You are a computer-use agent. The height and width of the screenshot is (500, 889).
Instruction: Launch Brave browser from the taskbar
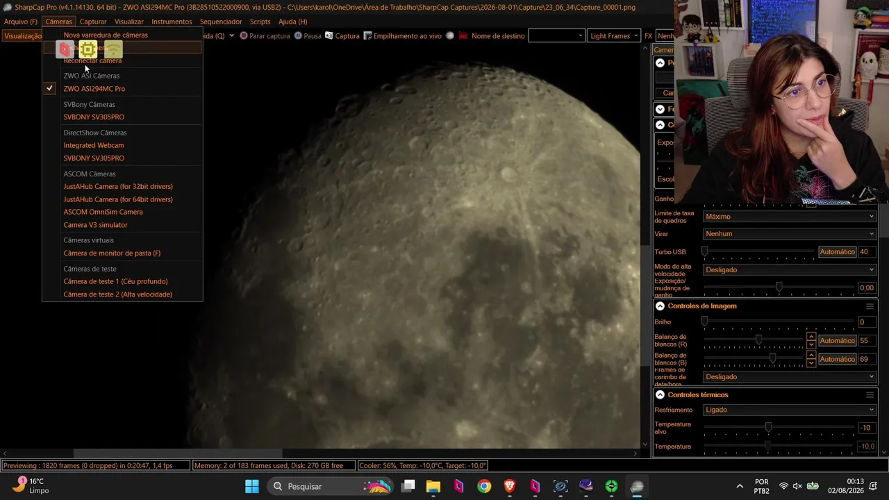coord(510,486)
